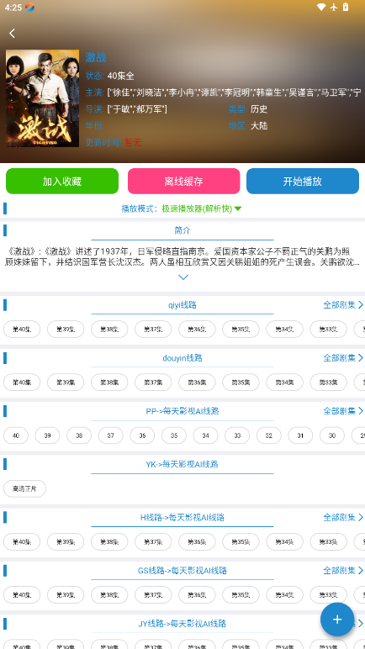The image size is (365, 649).
Task: Tap the 历史 genre value
Action: click(259, 109)
